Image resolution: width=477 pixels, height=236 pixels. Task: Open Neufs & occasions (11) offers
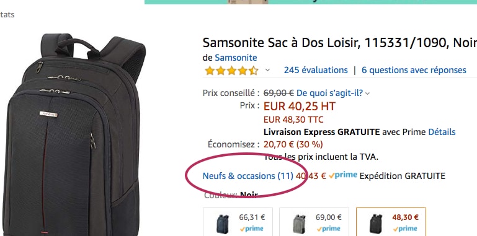(248, 176)
